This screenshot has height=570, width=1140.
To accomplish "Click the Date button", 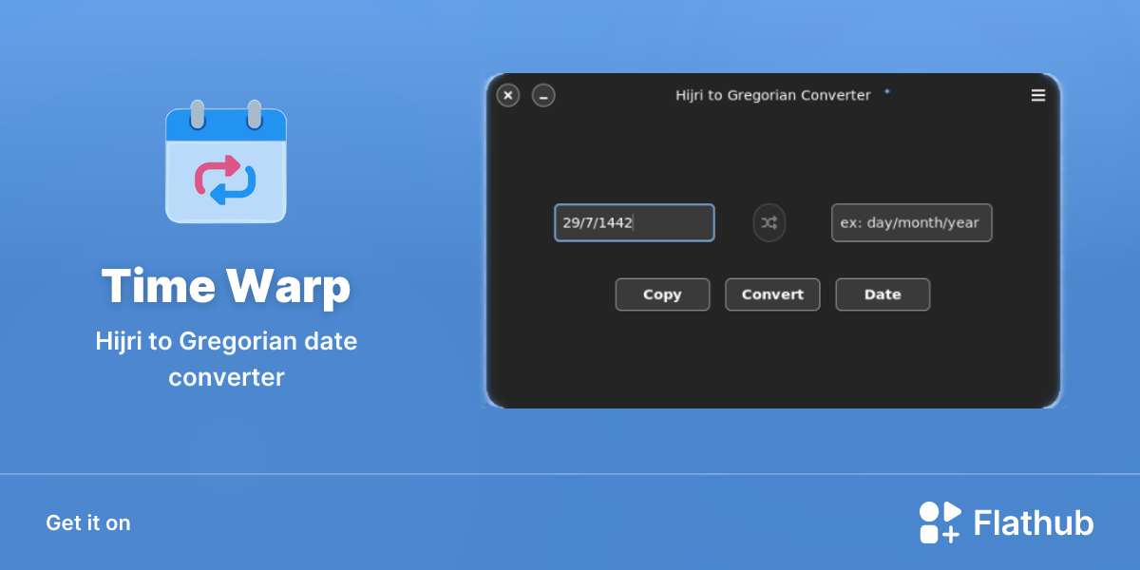I will pos(883,294).
